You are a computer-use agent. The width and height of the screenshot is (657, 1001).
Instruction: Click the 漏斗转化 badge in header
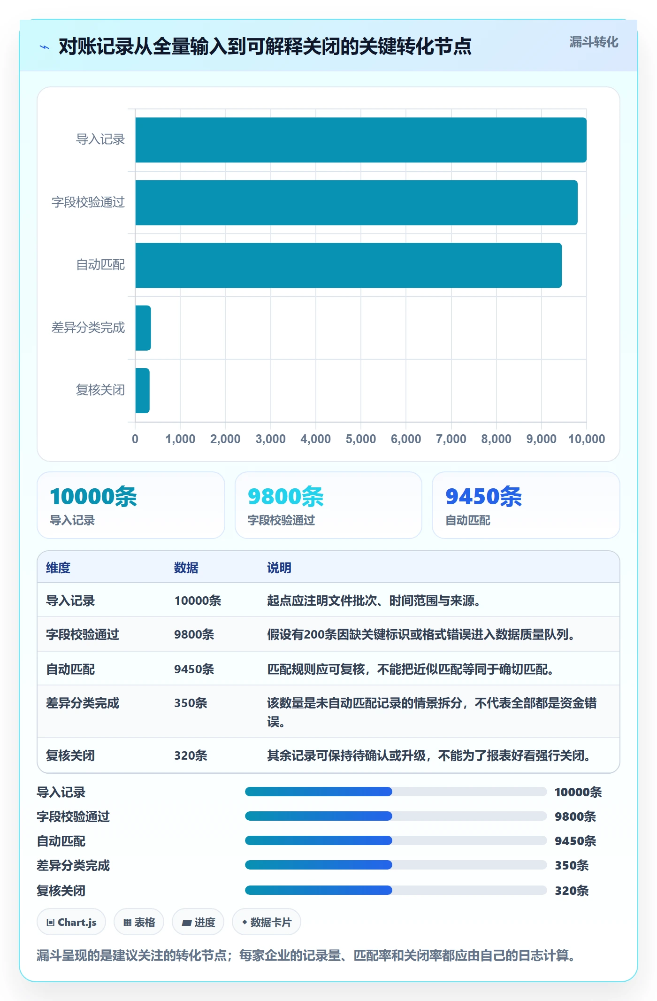(x=594, y=42)
